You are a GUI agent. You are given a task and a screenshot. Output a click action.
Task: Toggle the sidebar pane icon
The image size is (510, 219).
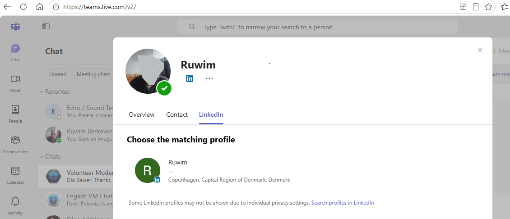coord(46,27)
